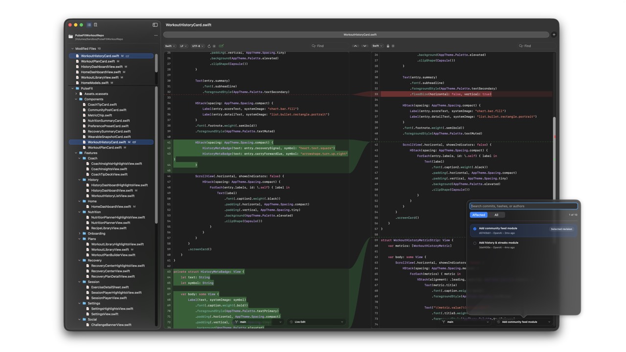Open the UTF-8 encoding dropdown

[197, 46]
